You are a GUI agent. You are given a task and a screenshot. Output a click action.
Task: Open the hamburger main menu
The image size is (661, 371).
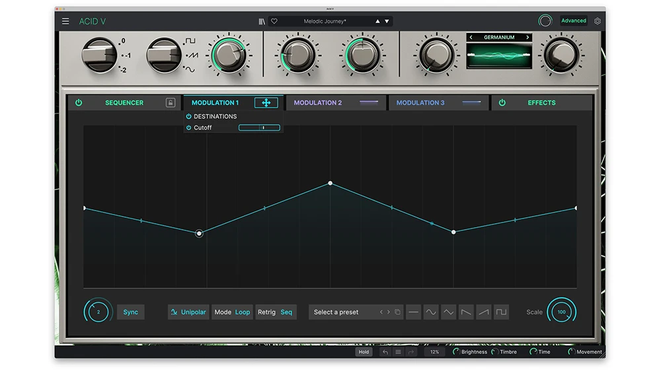coord(65,21)
